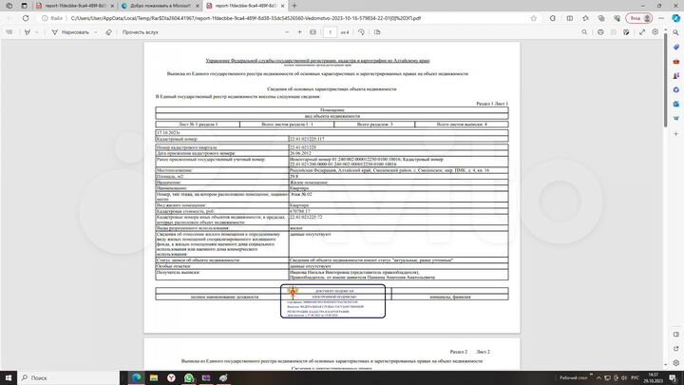Open Edge settings and more menu
Viewport: 684px width, 385px height.
click(661, 18)
